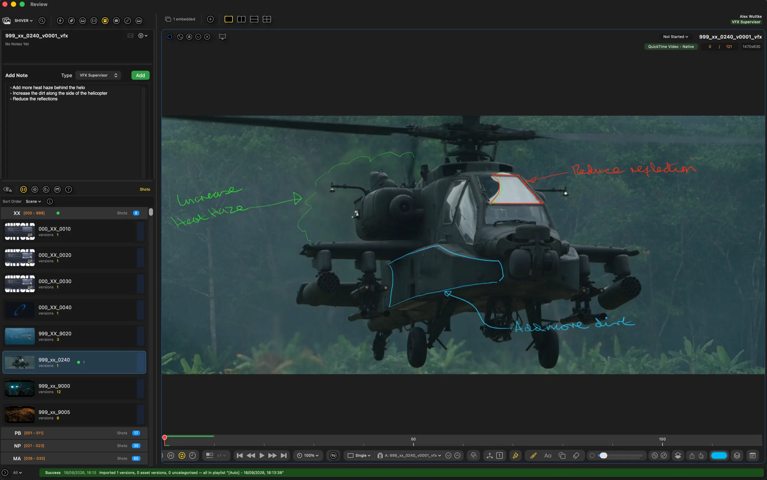Open the Single view mode dropdown
The image size is (767, 480).
point(359,455)
